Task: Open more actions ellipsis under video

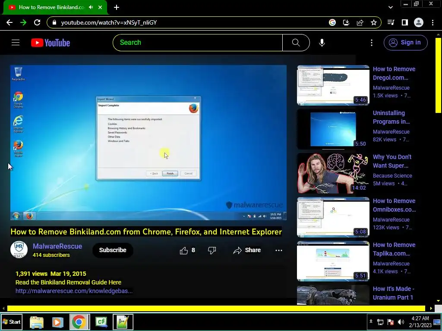Action: tap(278, 250)
